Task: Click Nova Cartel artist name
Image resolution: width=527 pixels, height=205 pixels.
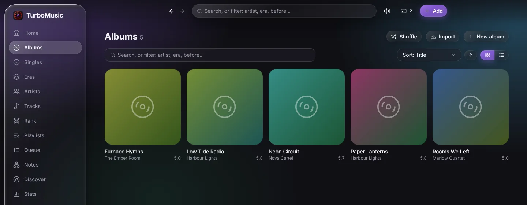Action: 281,158
